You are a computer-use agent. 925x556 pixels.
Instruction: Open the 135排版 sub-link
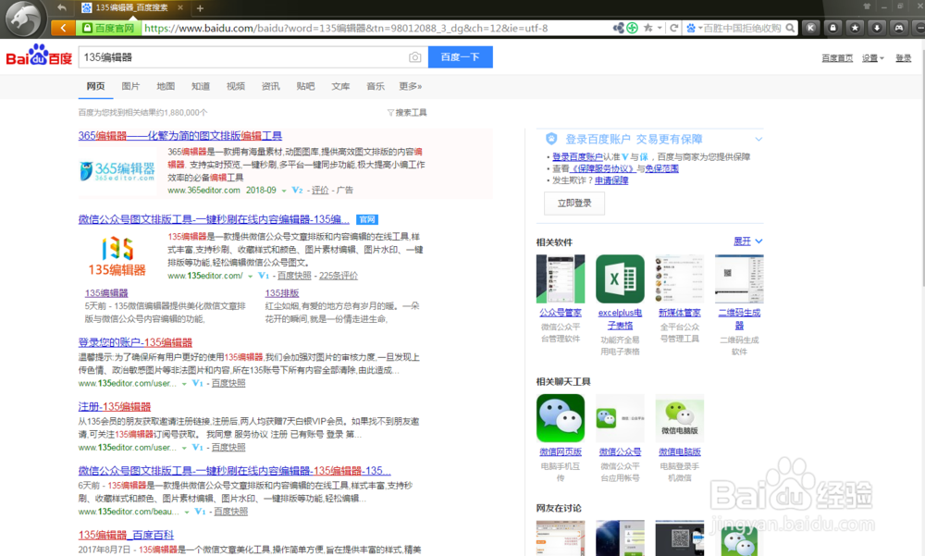point(282,292)
